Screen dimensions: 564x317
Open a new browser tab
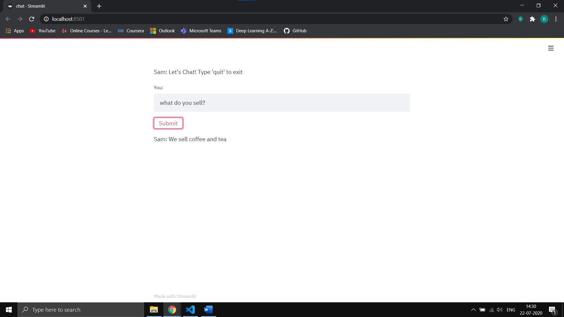tap(99, 6)
